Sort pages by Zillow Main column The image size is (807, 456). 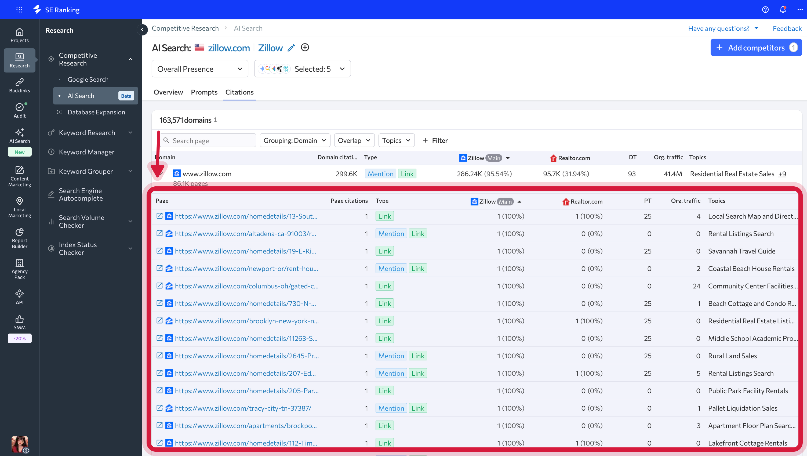[x=496, y=201]
